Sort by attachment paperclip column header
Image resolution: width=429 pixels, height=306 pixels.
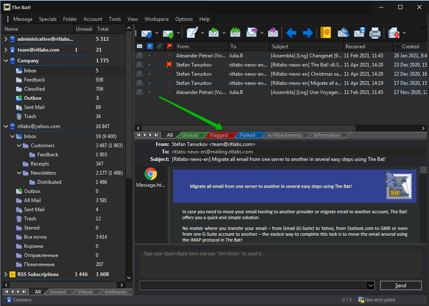pos(159,46)
